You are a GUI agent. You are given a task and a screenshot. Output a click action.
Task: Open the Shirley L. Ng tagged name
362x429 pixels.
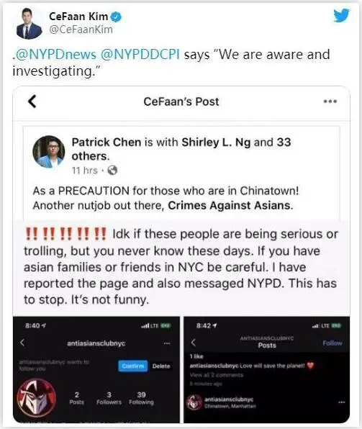(x=216, y=143)
